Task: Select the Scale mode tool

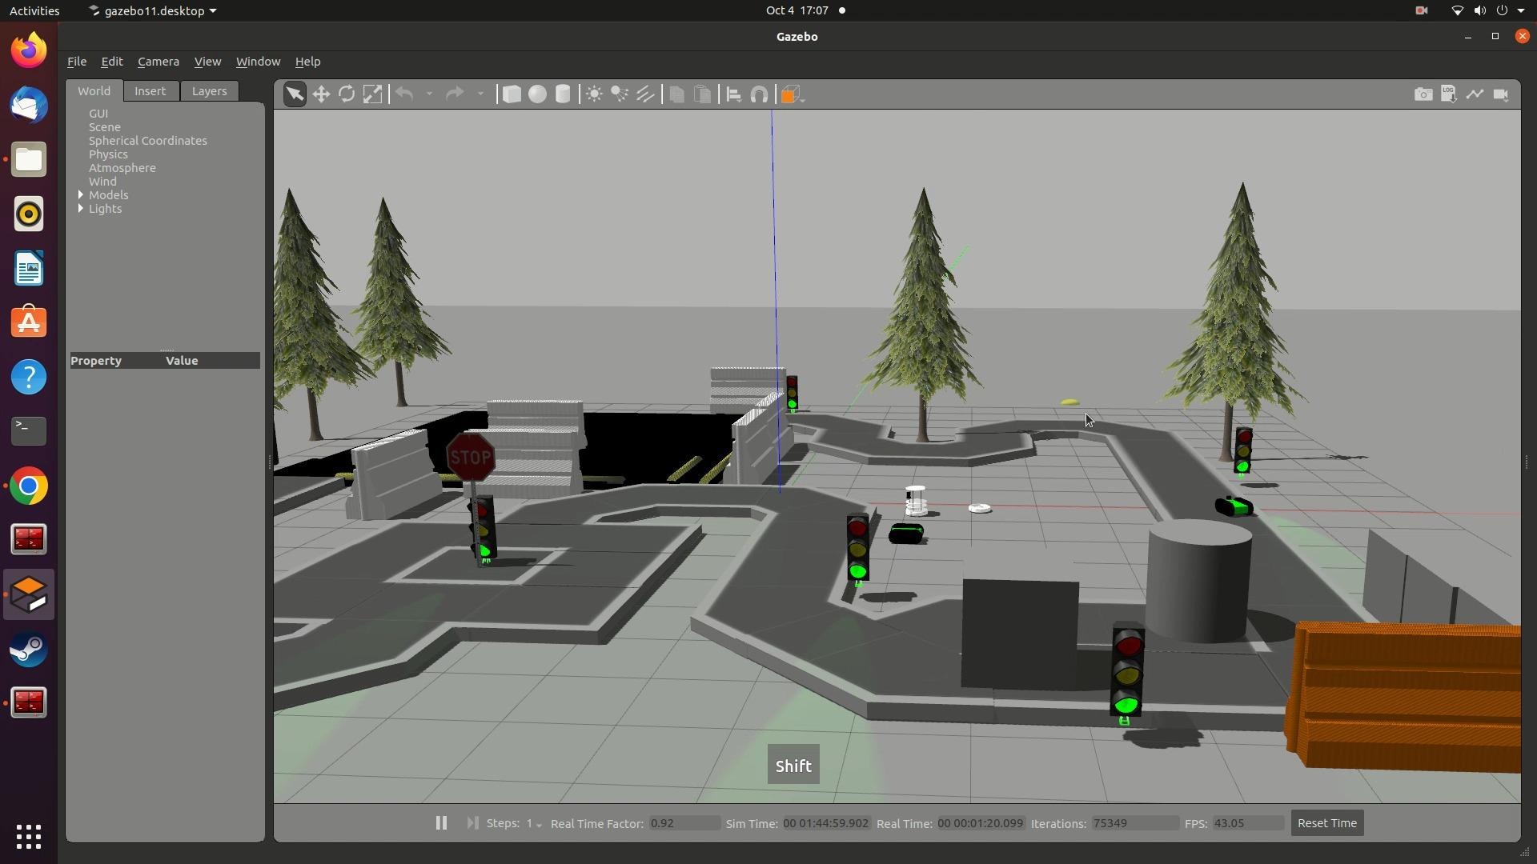Action: pos(372,94)
